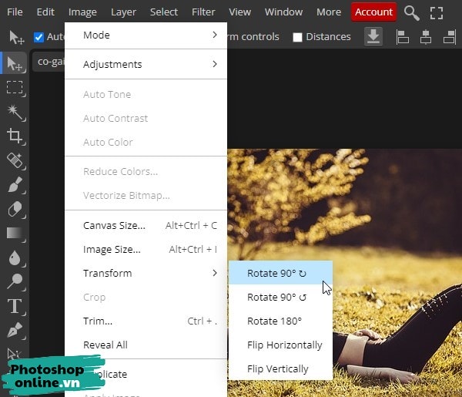Open the search magnifier icon
462x397 pixels.
pyautogui.click(x=412, y=12)
